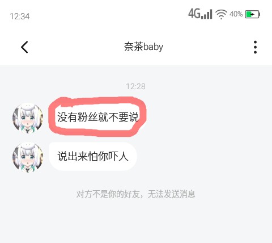The image size is (272, 243).
Task: Open profile via the 奈茶baby chat title
Action: 143,47
